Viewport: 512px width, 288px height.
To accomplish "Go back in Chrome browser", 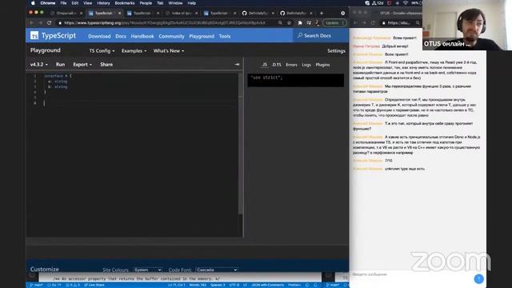I will tap(32, 23).
